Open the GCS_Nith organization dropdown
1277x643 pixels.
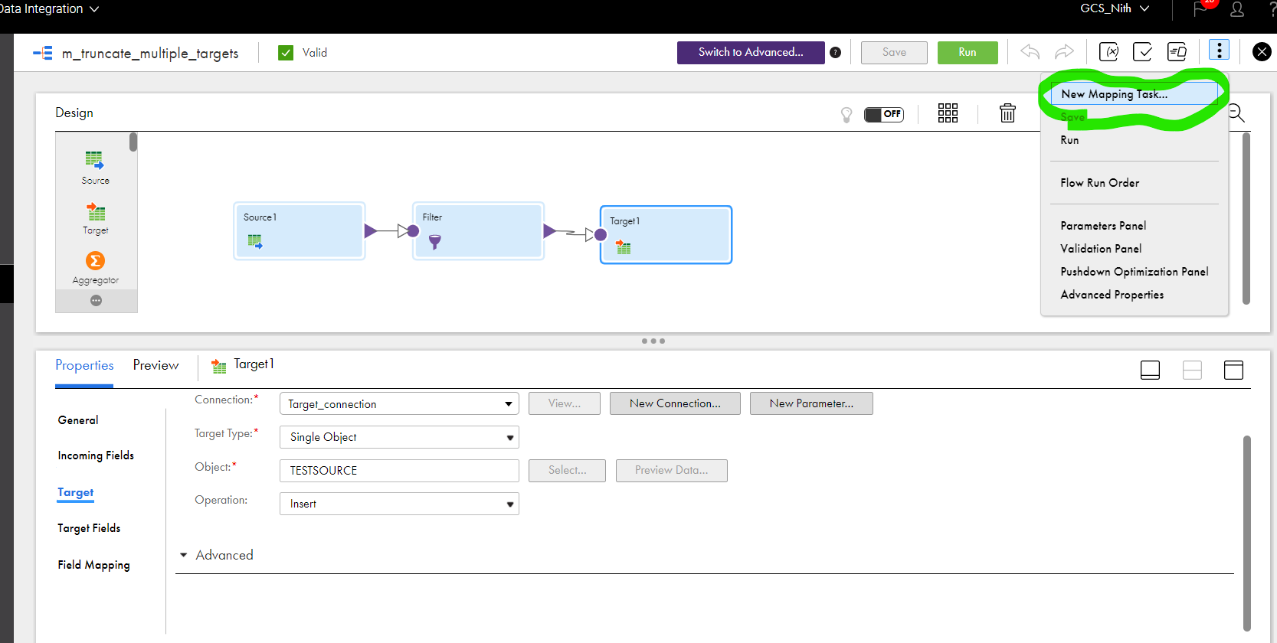pyautogui.click(x=1115, y=8)
